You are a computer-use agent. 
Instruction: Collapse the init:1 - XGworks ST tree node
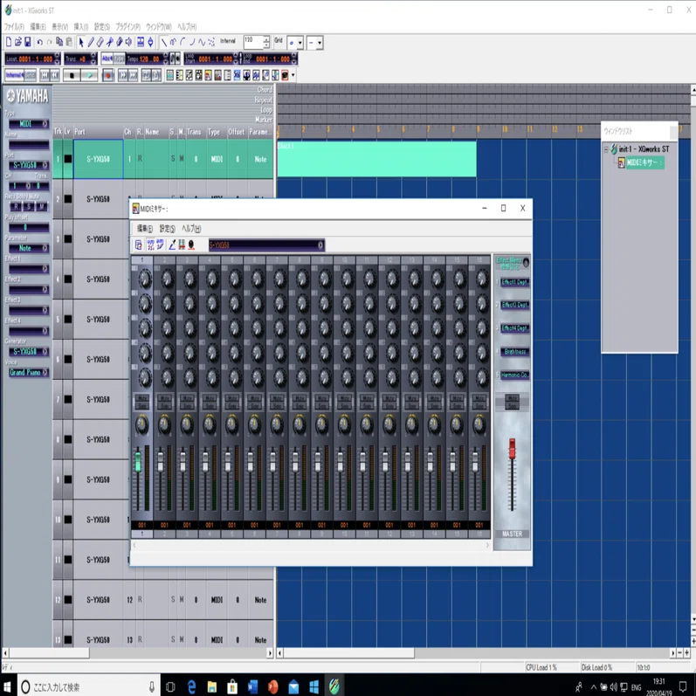coord(606,149)
